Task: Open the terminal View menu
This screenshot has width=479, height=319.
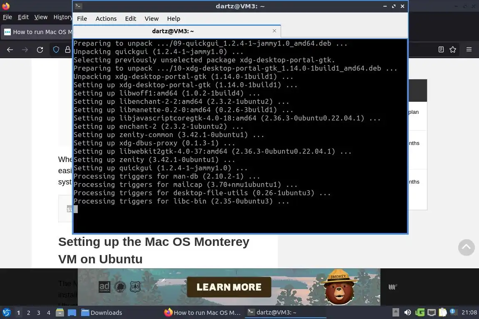Action: point(151,19)
